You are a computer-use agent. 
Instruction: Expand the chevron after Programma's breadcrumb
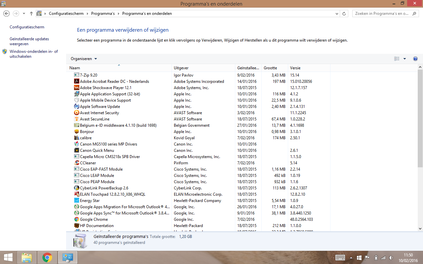(119, 14)
